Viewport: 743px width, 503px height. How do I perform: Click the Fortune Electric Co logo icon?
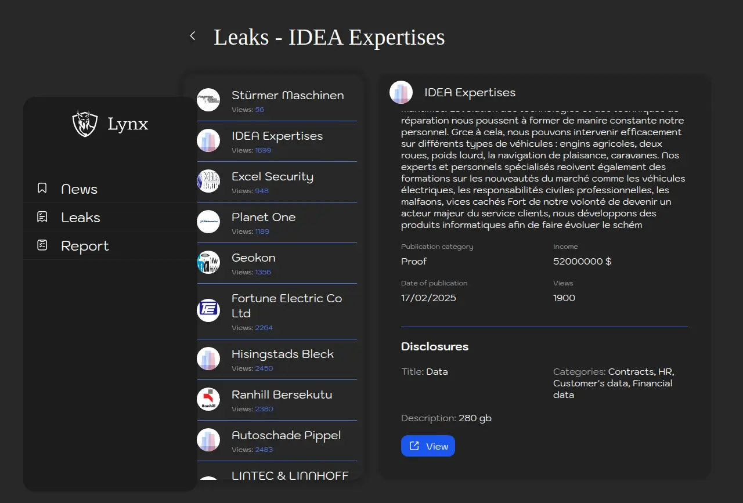point(208,310)
